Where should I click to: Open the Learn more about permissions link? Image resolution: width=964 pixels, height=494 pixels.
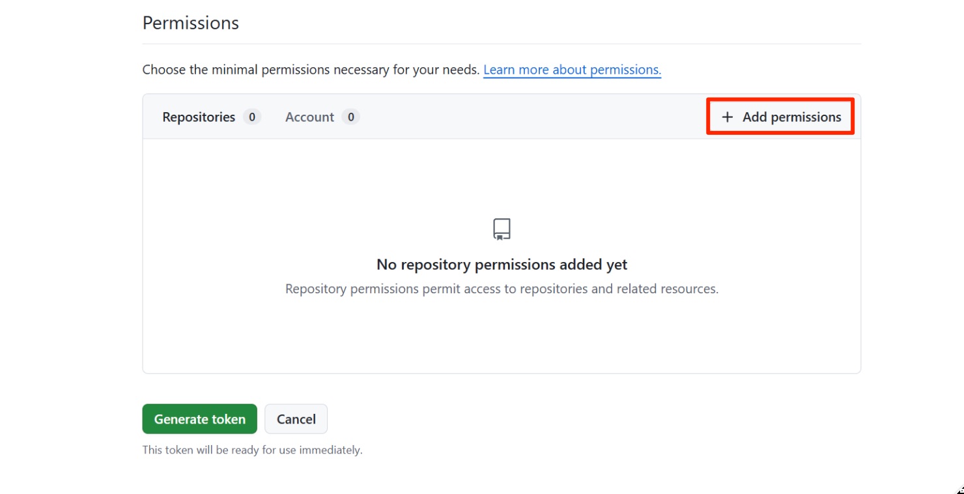pos(572,70)
